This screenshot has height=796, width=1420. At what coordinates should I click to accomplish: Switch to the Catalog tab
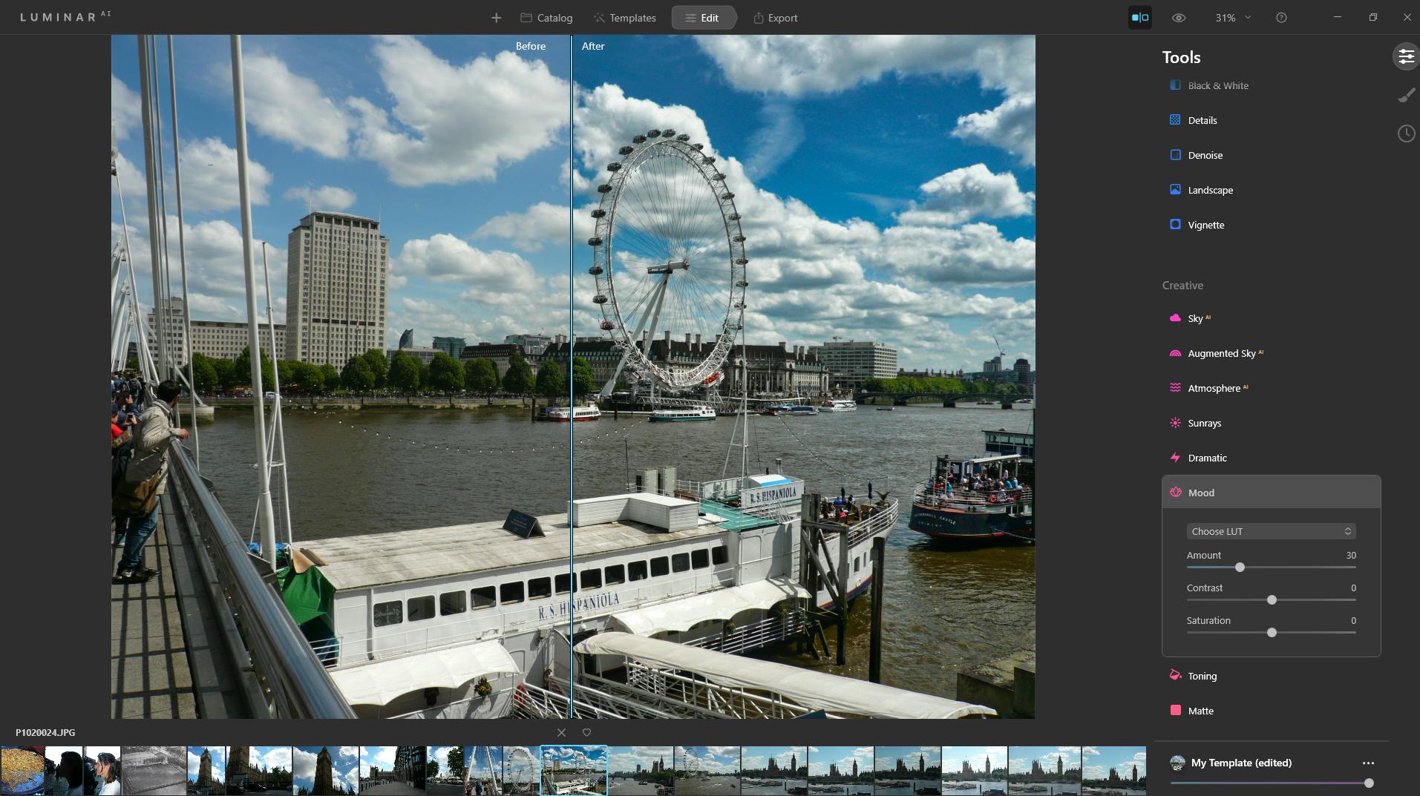point(546,18)
